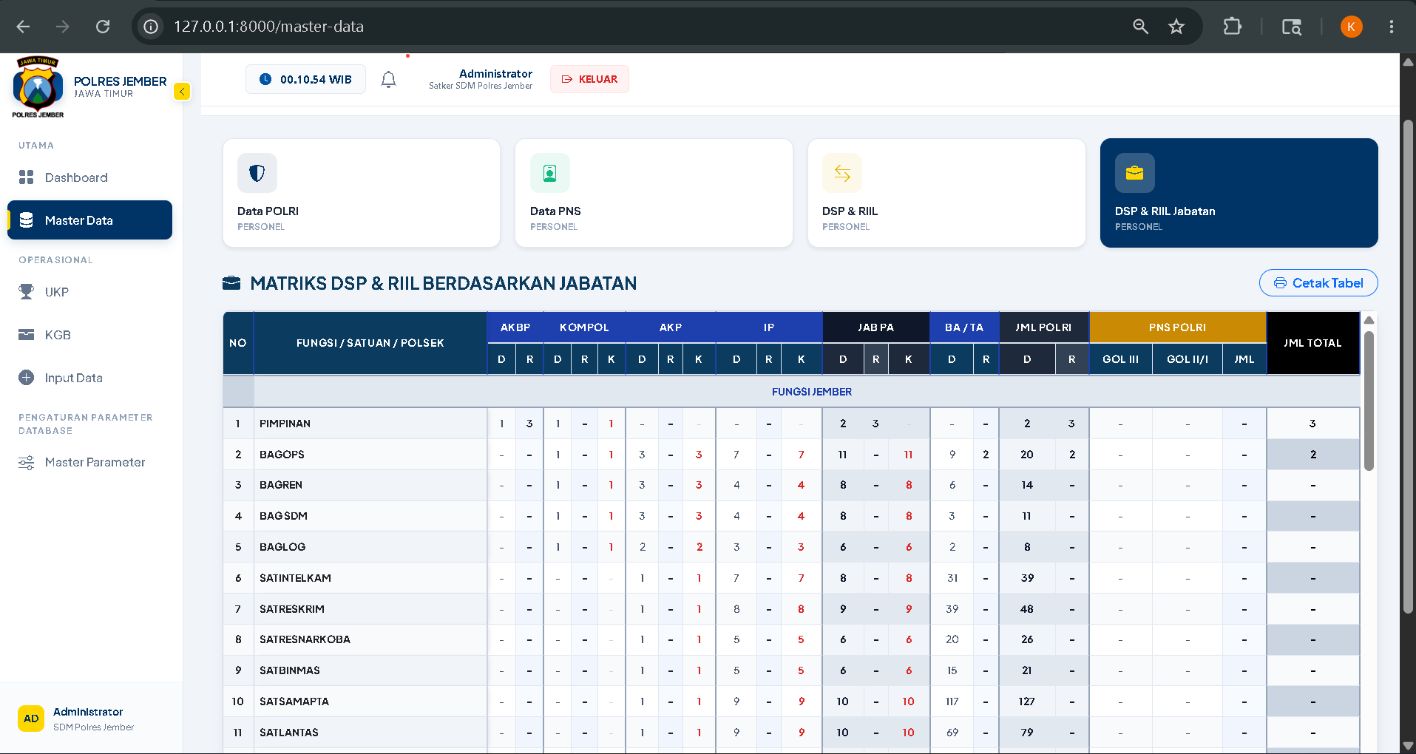The width and height of the screenshot is (1416, 754).
Task: Click the SATINTELKAM row name
Action: (295, 578)
